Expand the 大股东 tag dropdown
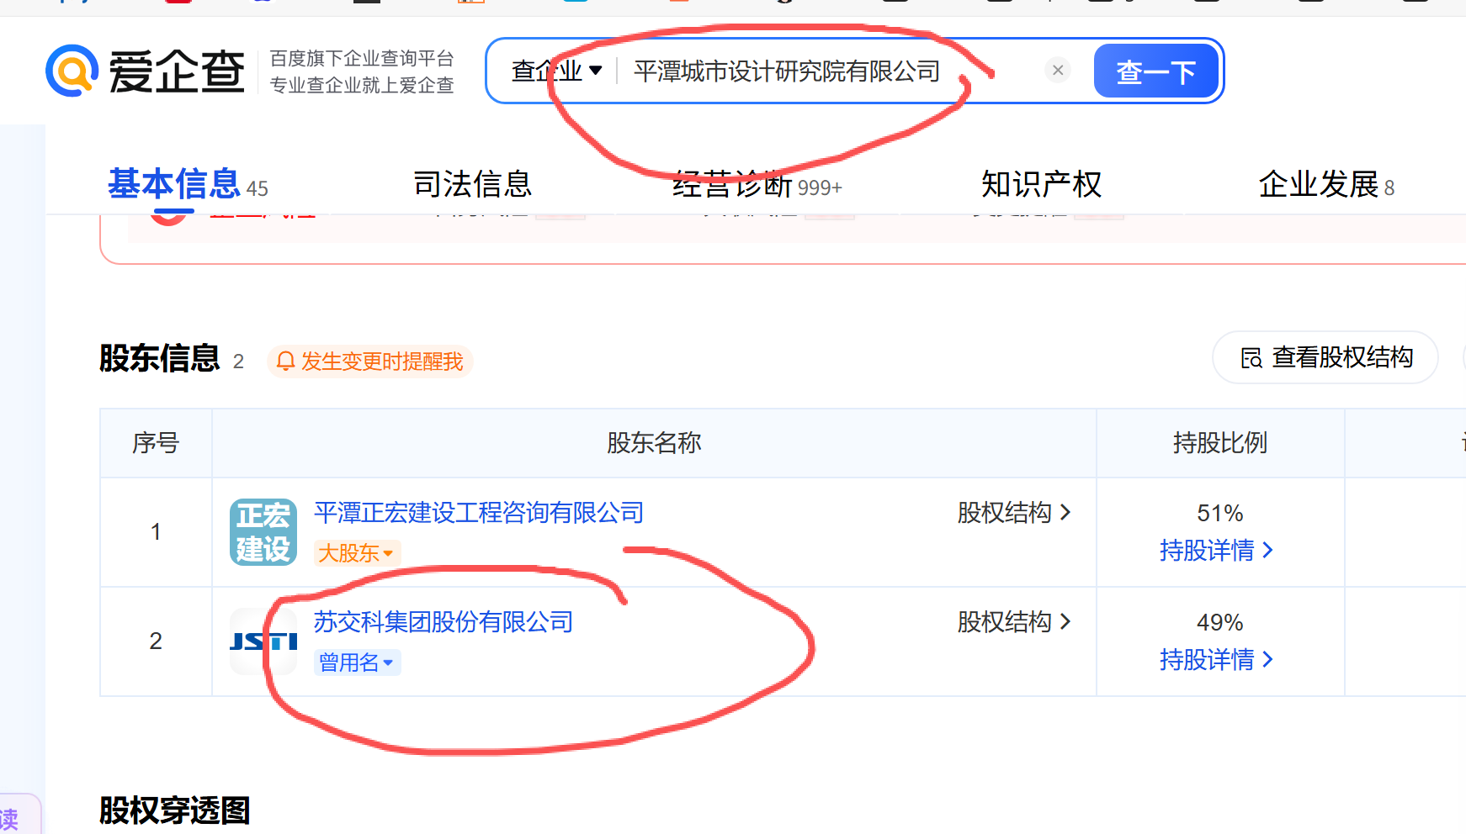 [x=357, y=553]
